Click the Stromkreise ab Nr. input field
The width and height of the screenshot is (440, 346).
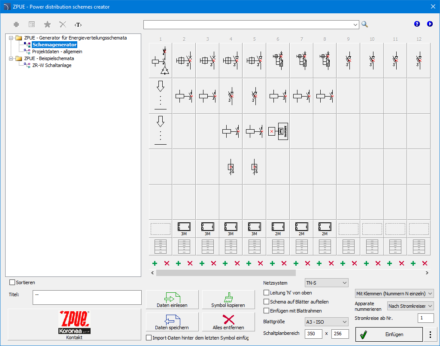click(425, 318)
